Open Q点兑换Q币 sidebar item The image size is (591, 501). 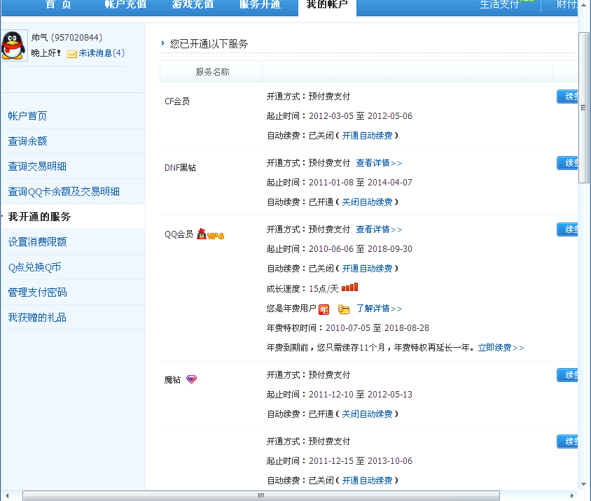click(34, 267)
